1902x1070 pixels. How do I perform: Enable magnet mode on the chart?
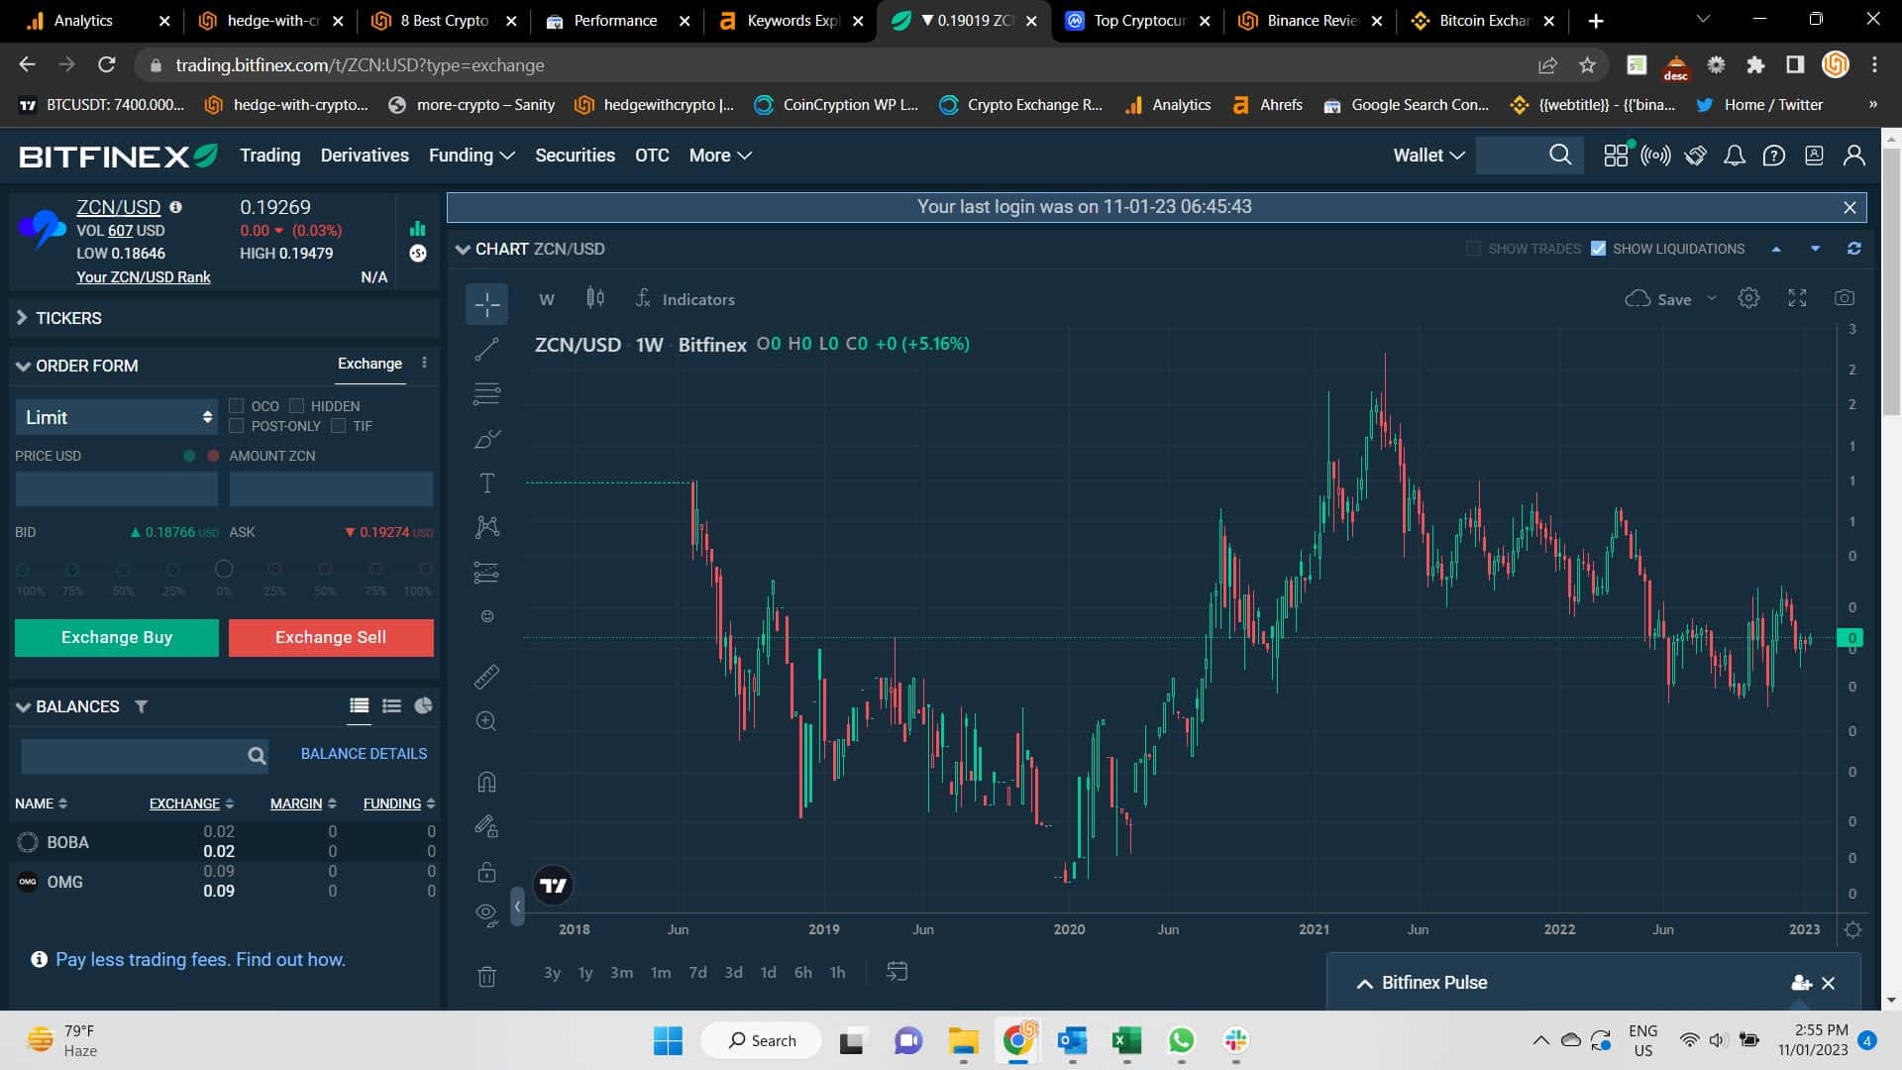[x=486, y=782]
